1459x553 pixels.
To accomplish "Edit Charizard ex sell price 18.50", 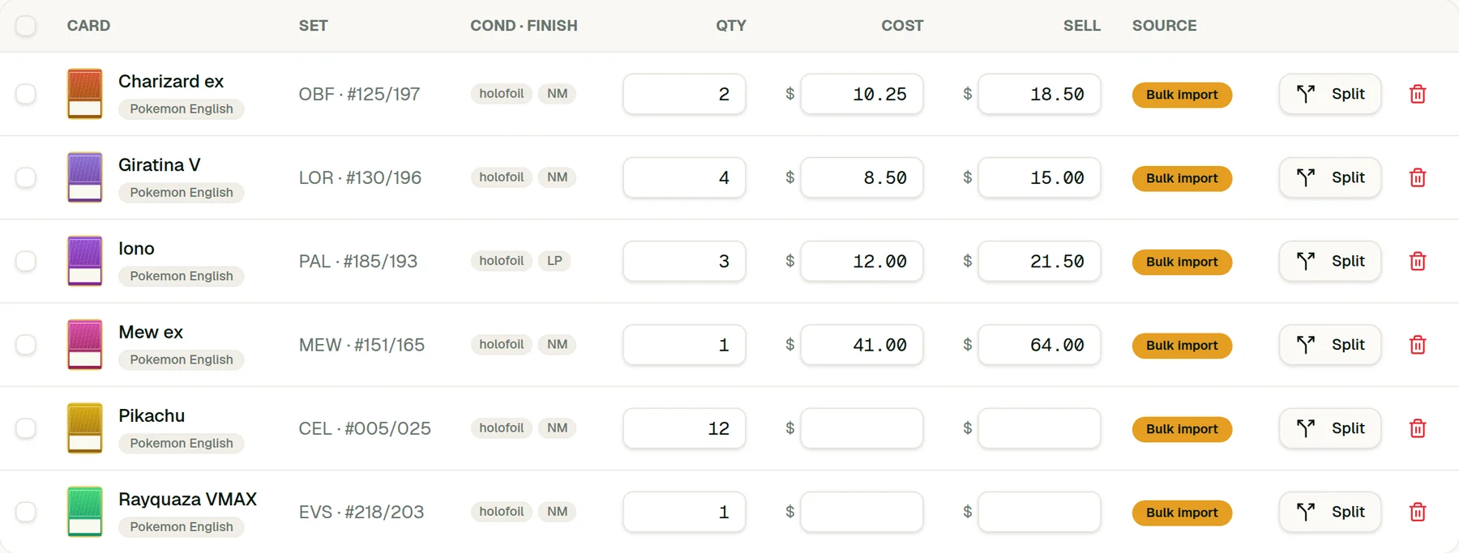I will (1039, 94).
